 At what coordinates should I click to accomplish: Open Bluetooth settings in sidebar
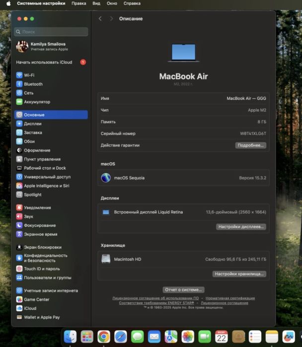[51, 84]
